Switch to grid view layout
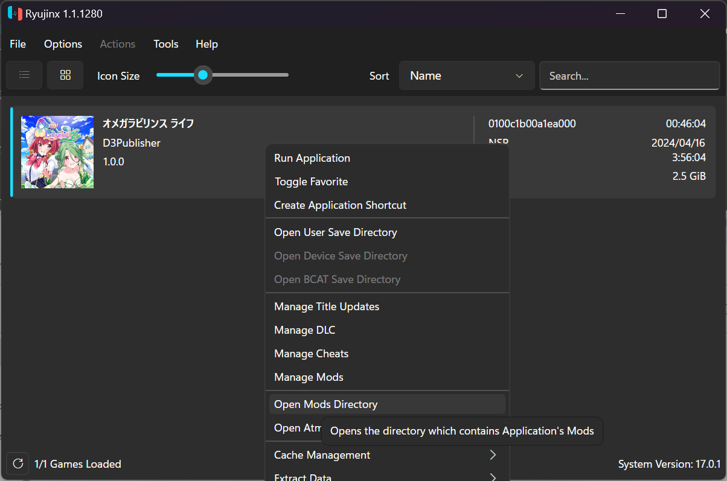Viewport: 727px width, 481px height. pyautogui.click(x=65, y=75)
